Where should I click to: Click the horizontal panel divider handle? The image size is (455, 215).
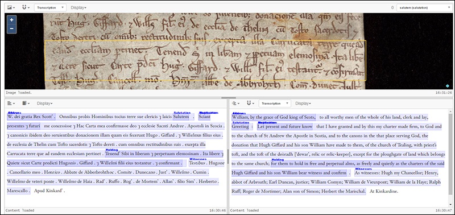(229, 98)
